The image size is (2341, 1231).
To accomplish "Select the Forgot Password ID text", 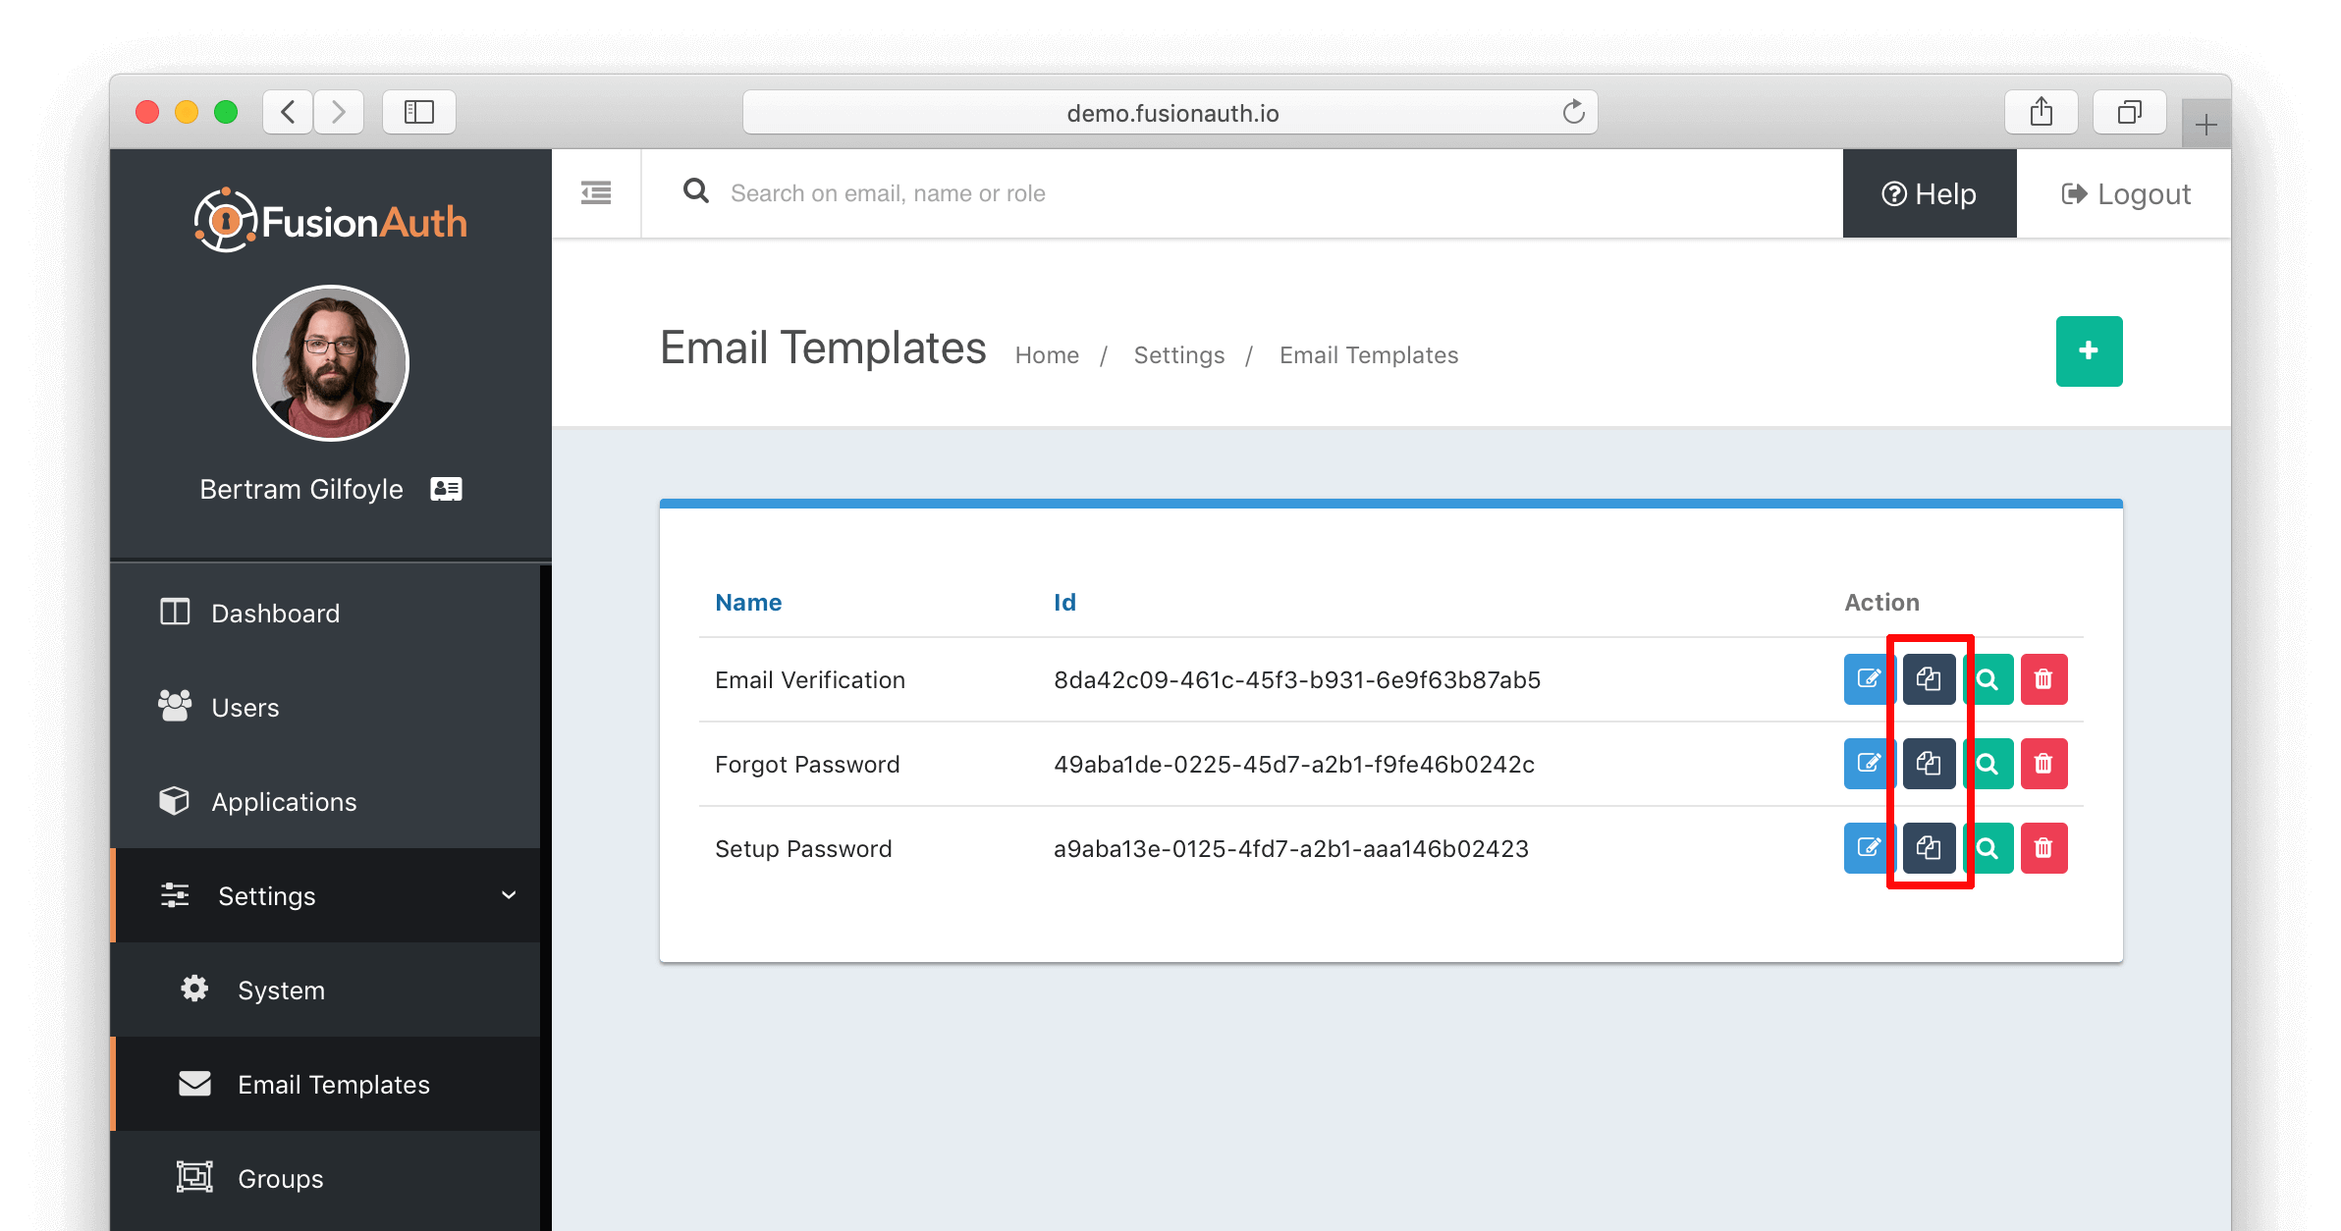I will pyautogui.click(x=1294, y=765).
